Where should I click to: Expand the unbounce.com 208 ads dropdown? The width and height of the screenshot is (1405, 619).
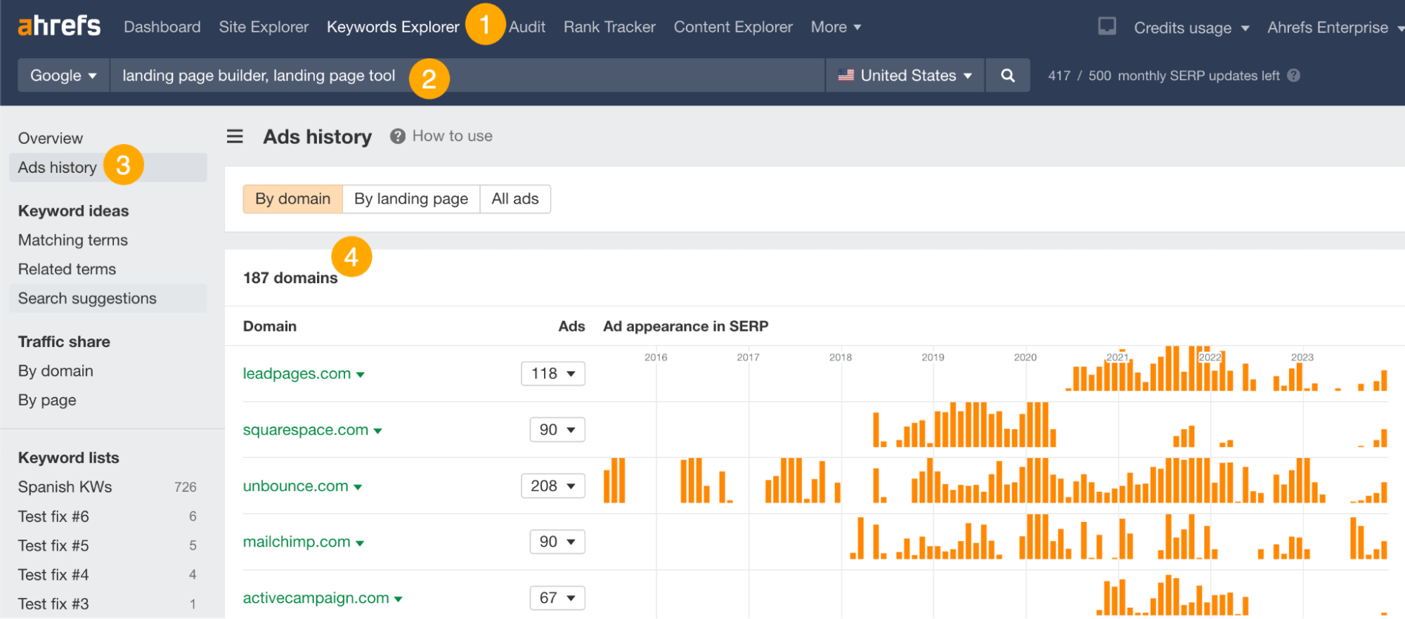tap(552, 486)
